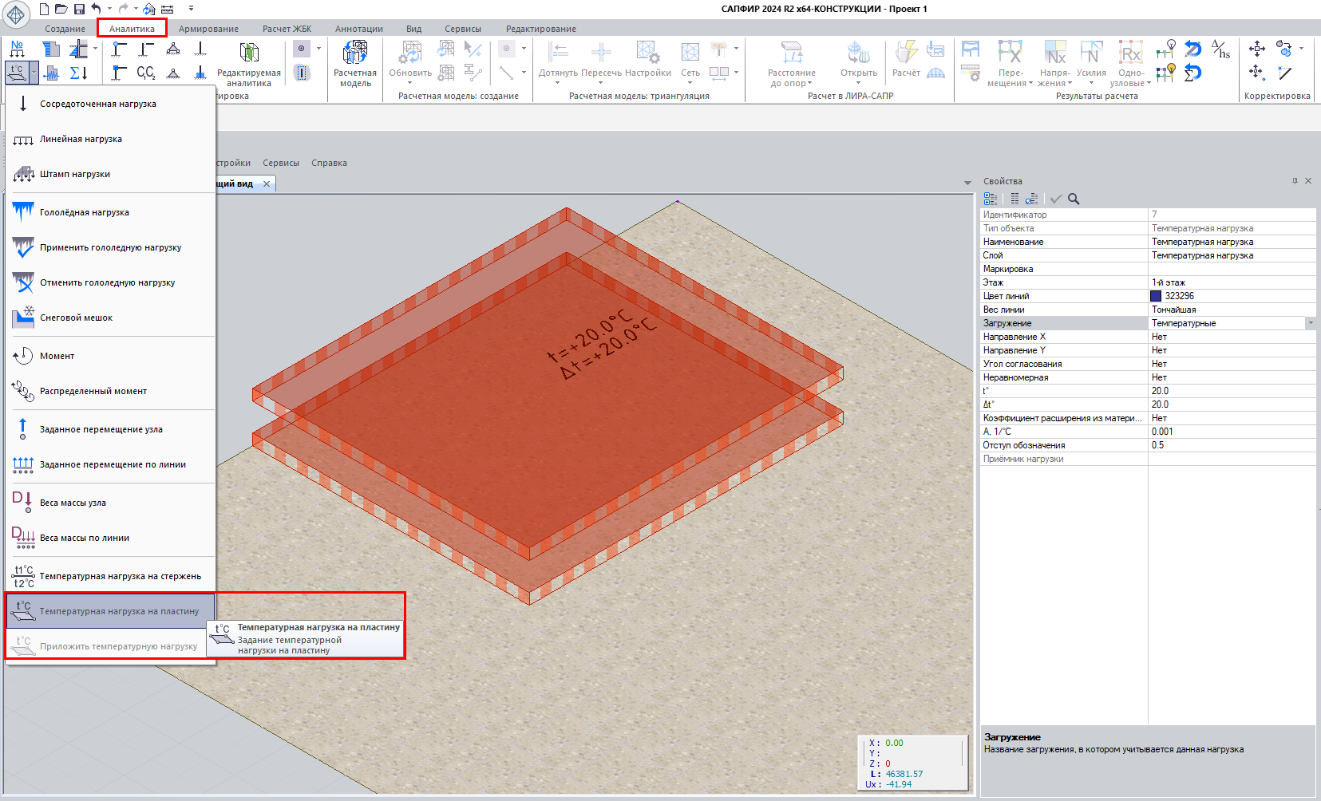This screenshot has height=801, width=1321.
Task: Select Линейная нагрузка from the menu
Action: click(81, 139)
